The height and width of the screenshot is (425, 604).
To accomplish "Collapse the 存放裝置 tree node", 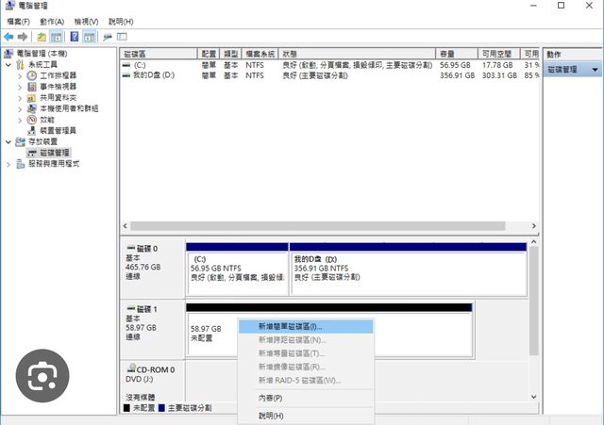I will point(9,142).
